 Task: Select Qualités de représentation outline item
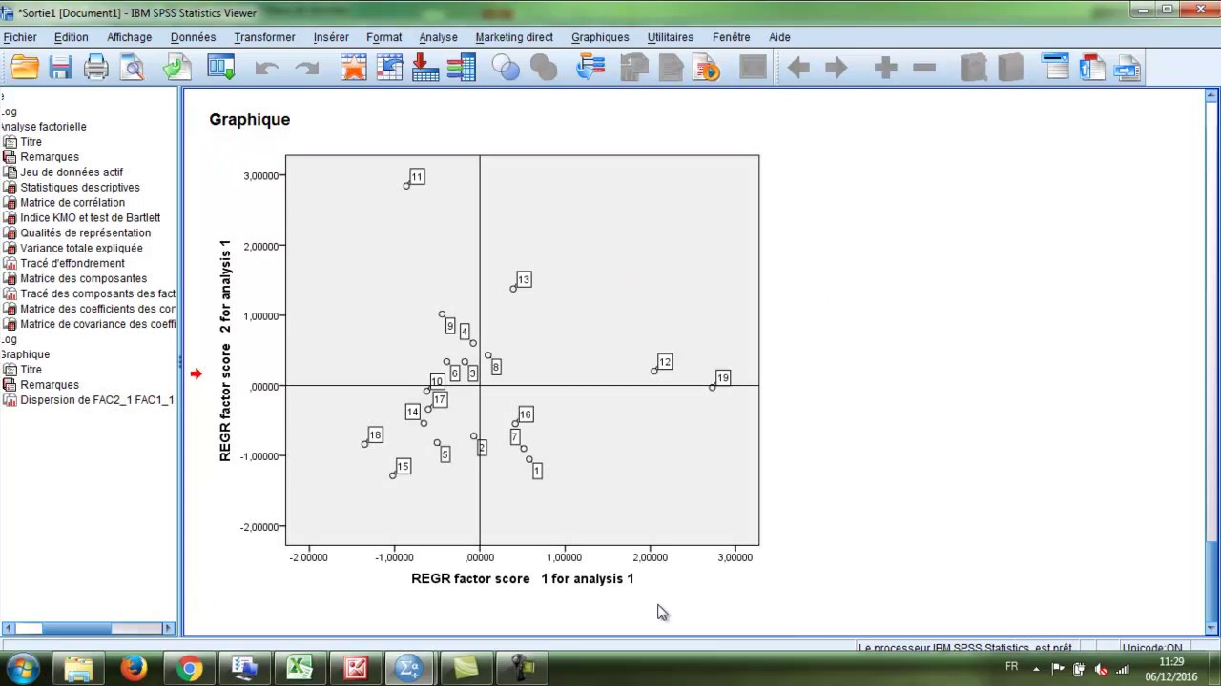(85, 233)
